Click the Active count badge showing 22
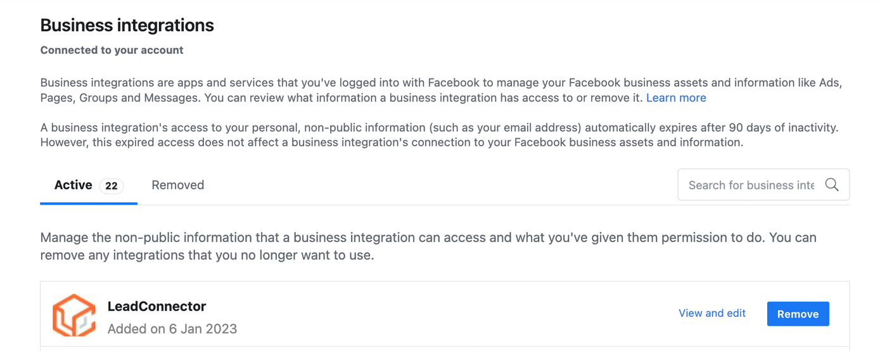The width and height of the screenshot is (887, 351). [112, 186]
